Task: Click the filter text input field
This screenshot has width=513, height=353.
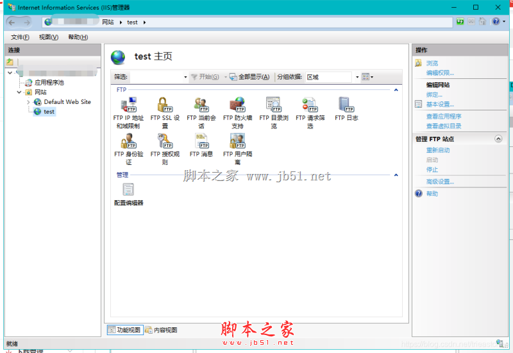Action: coord(156,77)
